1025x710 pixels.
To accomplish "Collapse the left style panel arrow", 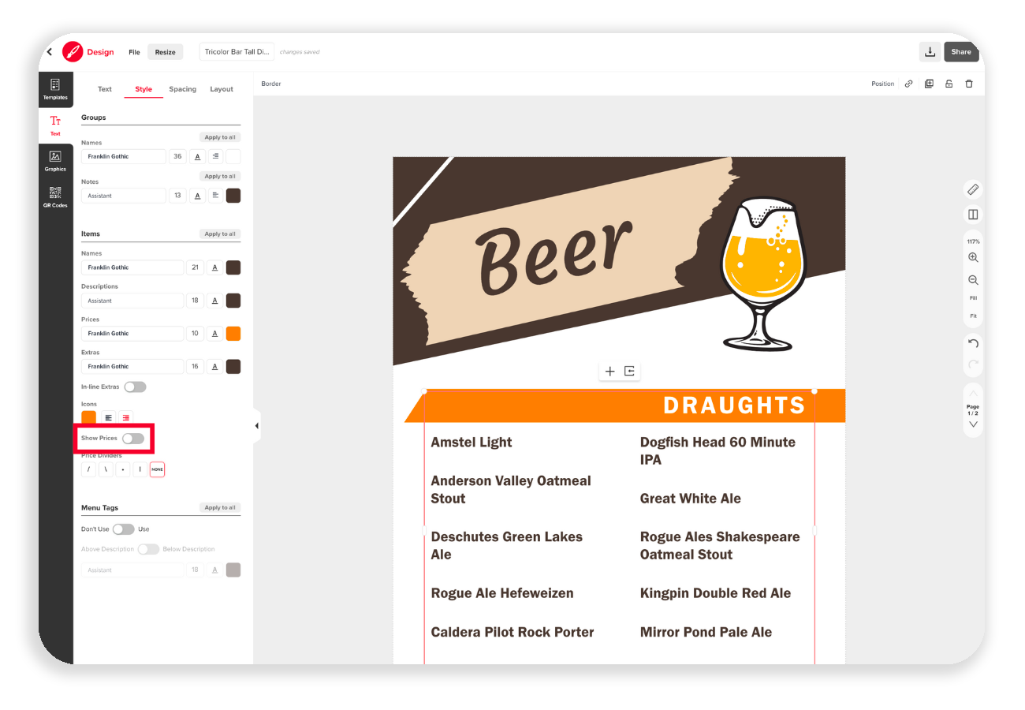I will (256, 426).
